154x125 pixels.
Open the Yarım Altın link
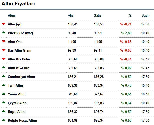coord(17,94)
